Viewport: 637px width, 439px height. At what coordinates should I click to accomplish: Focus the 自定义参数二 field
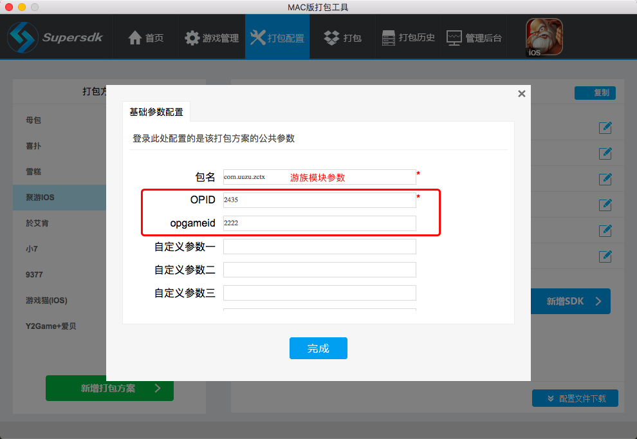click(319, 270)
